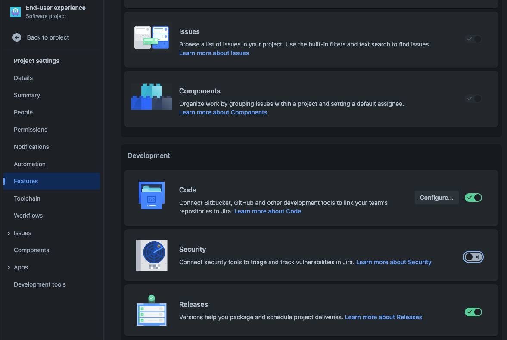Screen dimensions: 507x340
Task: Disable the Code feature toggle
Action: (x=473, y=198)
